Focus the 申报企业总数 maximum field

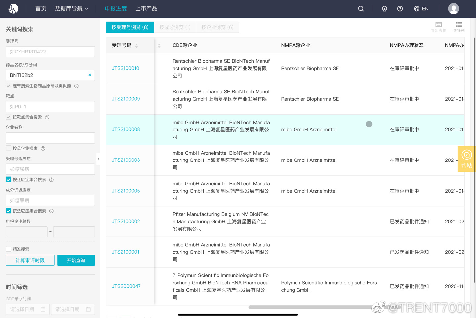pyautogui.click(x=74, y=232)
